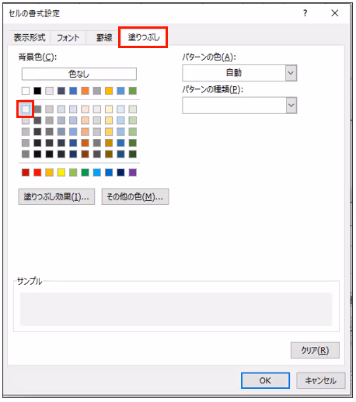The height and width of the screenshot is (402, 356).
Task: Switch to the 表示形式 tab
Action: click(x=30, y=38)
